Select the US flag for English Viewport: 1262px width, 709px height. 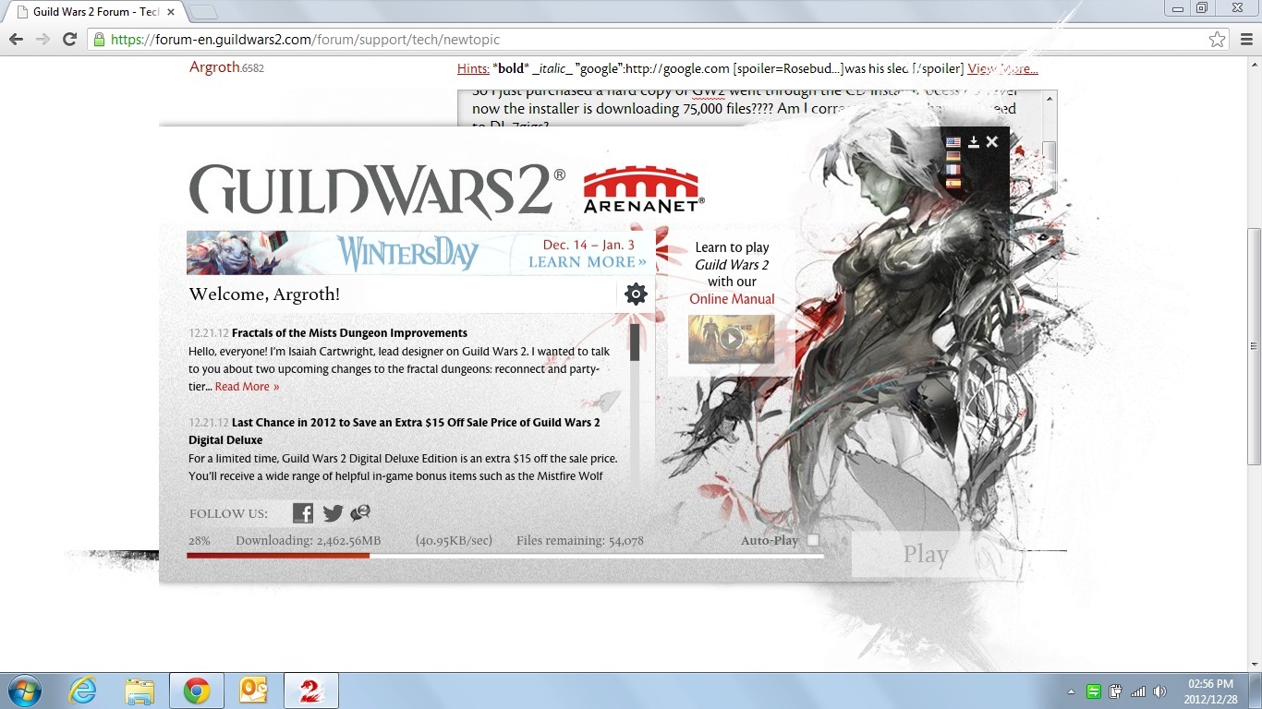[953, 142]
